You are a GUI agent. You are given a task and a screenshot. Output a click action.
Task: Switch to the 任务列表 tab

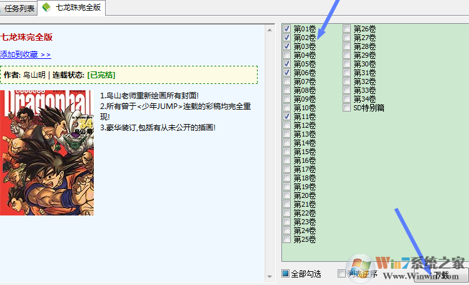pyautogui.click(x=19, y=9)
